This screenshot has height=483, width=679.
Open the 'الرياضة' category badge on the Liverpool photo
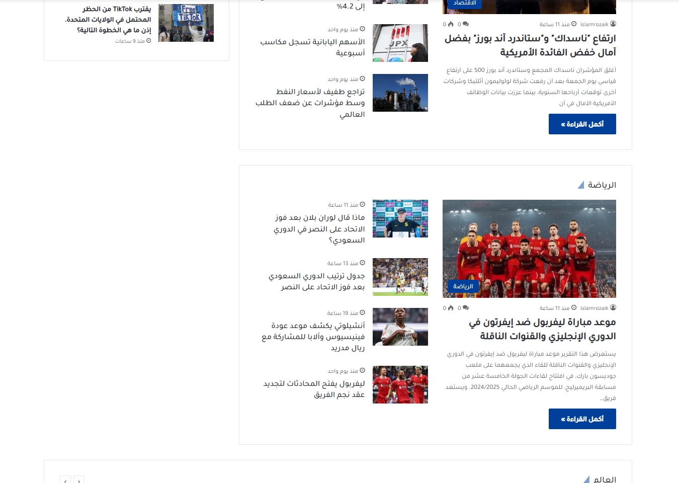click(463, 286)
